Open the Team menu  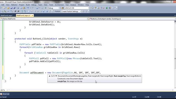pos(40,5)
